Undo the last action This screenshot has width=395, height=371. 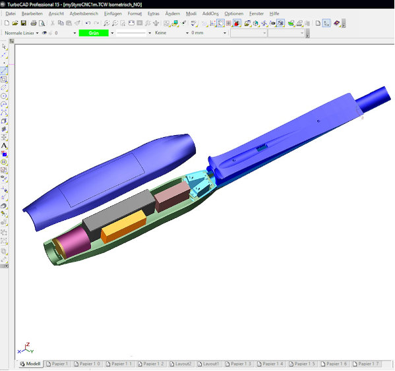click(x=88, y=23)
